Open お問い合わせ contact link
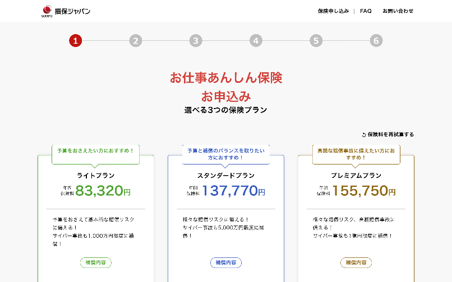The height and width of the screenshot is (282, 452). point(398,11)
